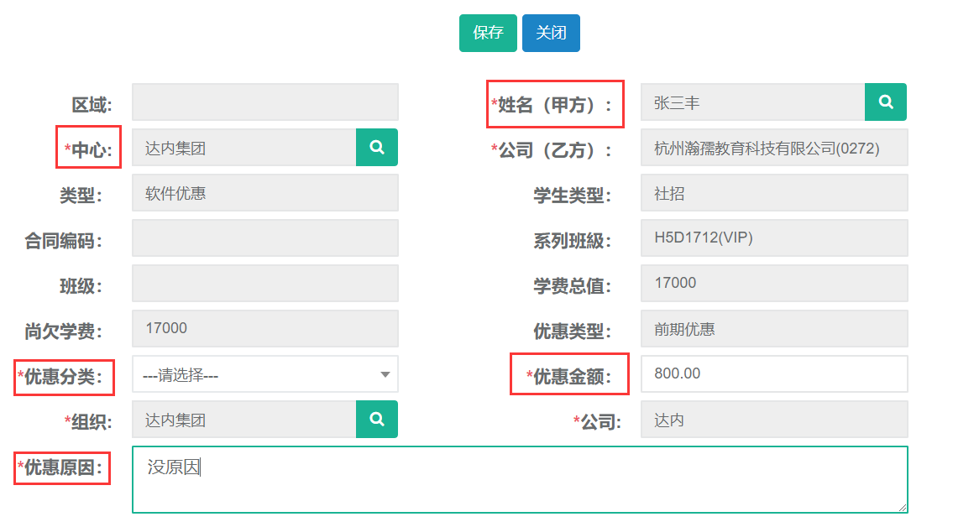Screen dimensions: 953x522
Task: Open the search lookup for 组织 field
Action: click(377, 420)
